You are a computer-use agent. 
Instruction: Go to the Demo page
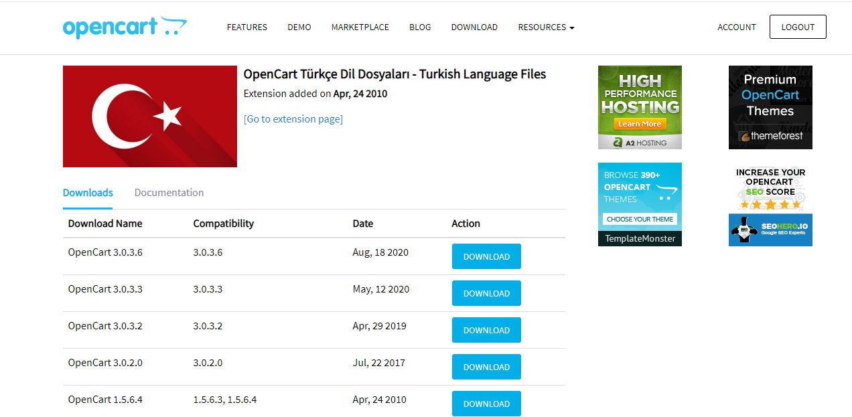(299, 27)
